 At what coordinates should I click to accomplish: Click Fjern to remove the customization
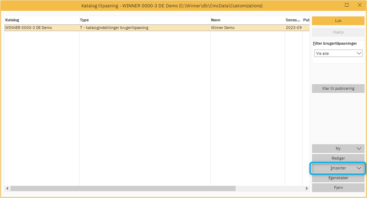pos(338,188)
